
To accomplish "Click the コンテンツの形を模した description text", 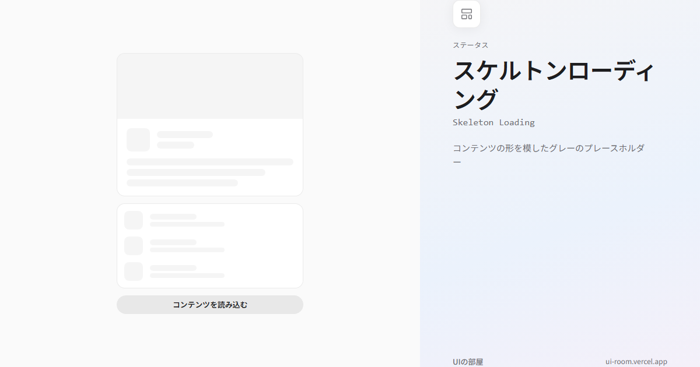I will coord(549,154).
